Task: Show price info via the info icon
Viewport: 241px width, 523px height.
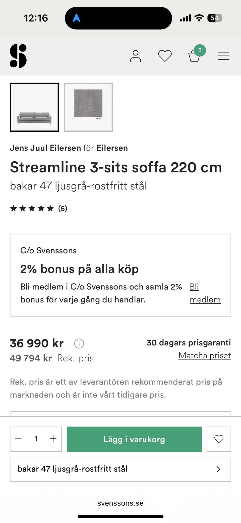Action: click(79, 343)
